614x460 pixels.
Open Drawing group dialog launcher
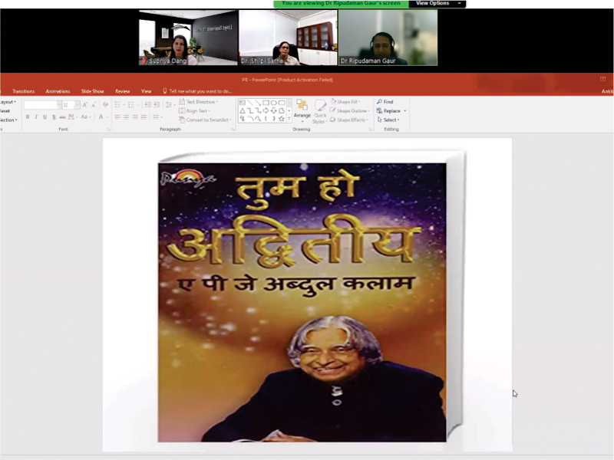(370, 129)
